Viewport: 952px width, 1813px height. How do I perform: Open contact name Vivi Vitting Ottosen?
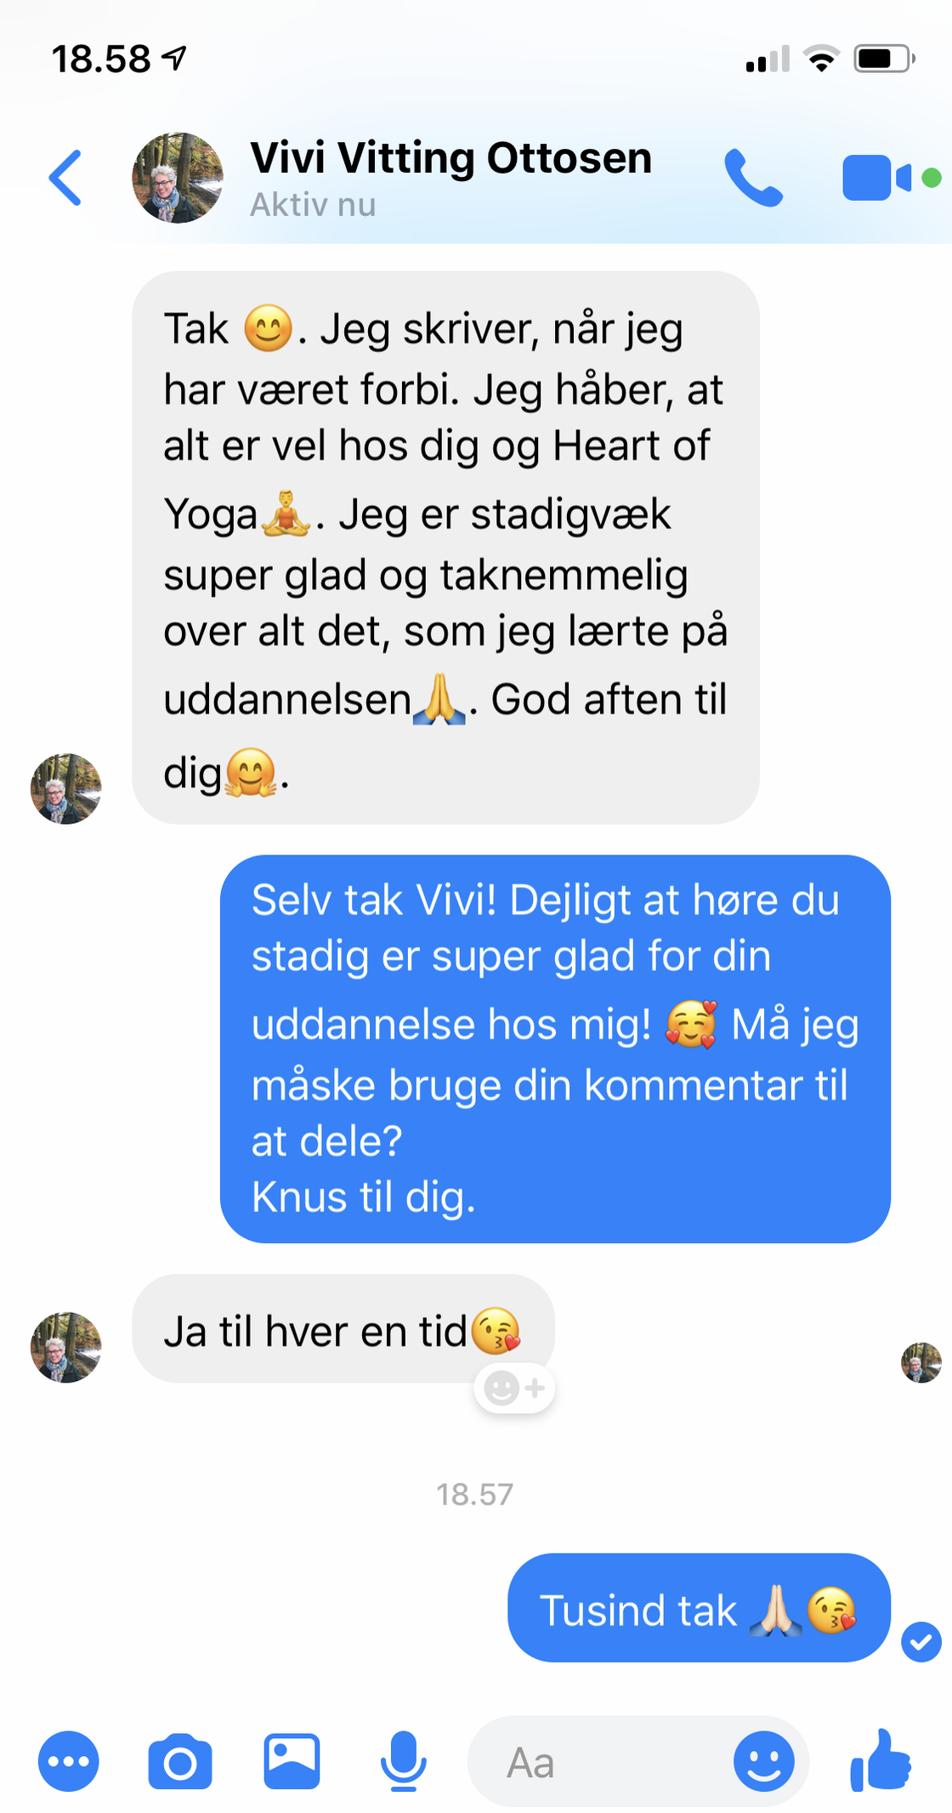pos(450,158)
